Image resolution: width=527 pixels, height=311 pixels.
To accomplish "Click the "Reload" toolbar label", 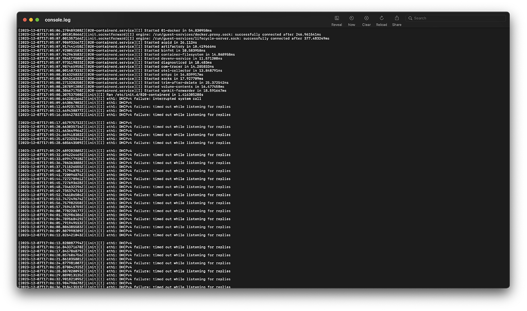I will click(x=381, y=24).
